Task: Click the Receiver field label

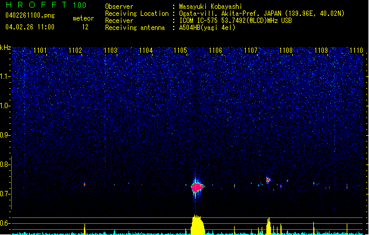Action: coord(119,21)
